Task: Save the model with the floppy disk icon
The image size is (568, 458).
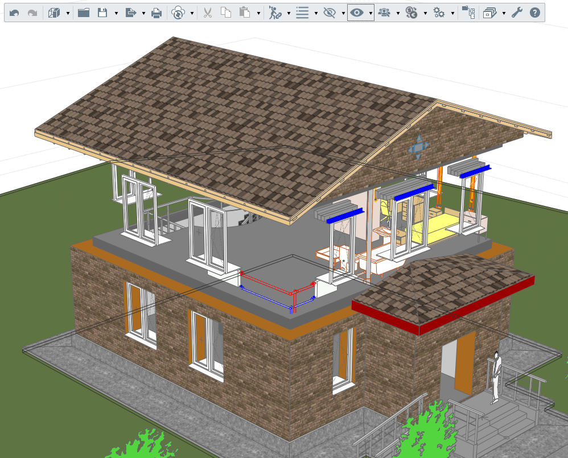Action: click(102, 13)
